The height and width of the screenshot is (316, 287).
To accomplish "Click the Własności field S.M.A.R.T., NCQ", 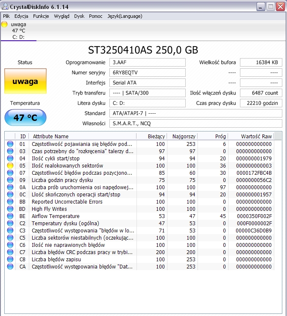I will click(196, 123).
